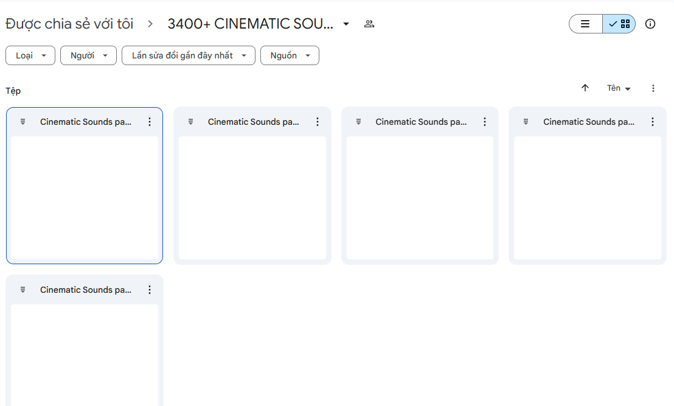
Task: Expand Lần sửa đổi gần đây nhất filter
Action: click(189, 55)
